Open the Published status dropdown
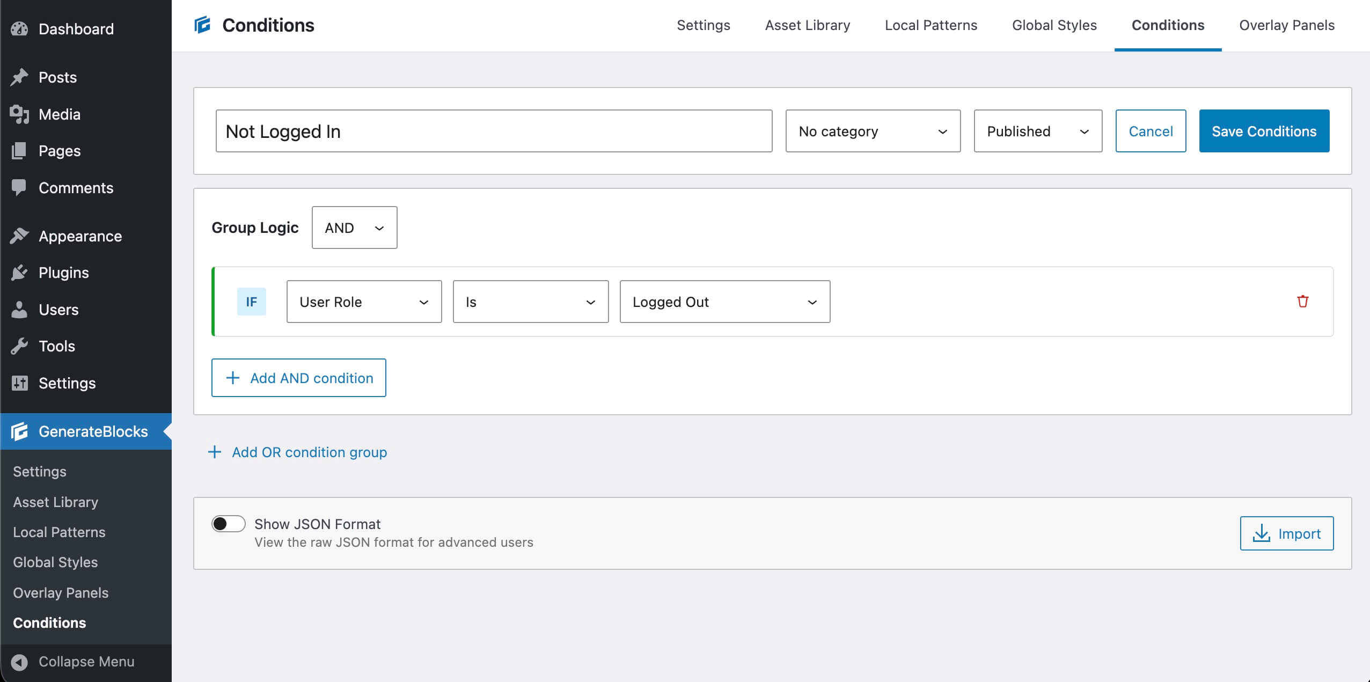 point(1037,131)
